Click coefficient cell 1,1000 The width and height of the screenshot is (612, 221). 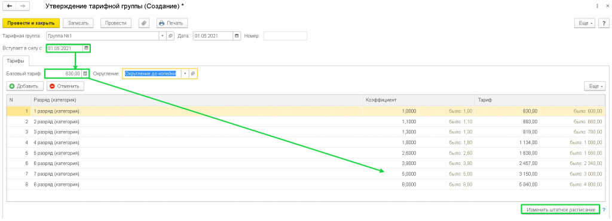point(391,122)
